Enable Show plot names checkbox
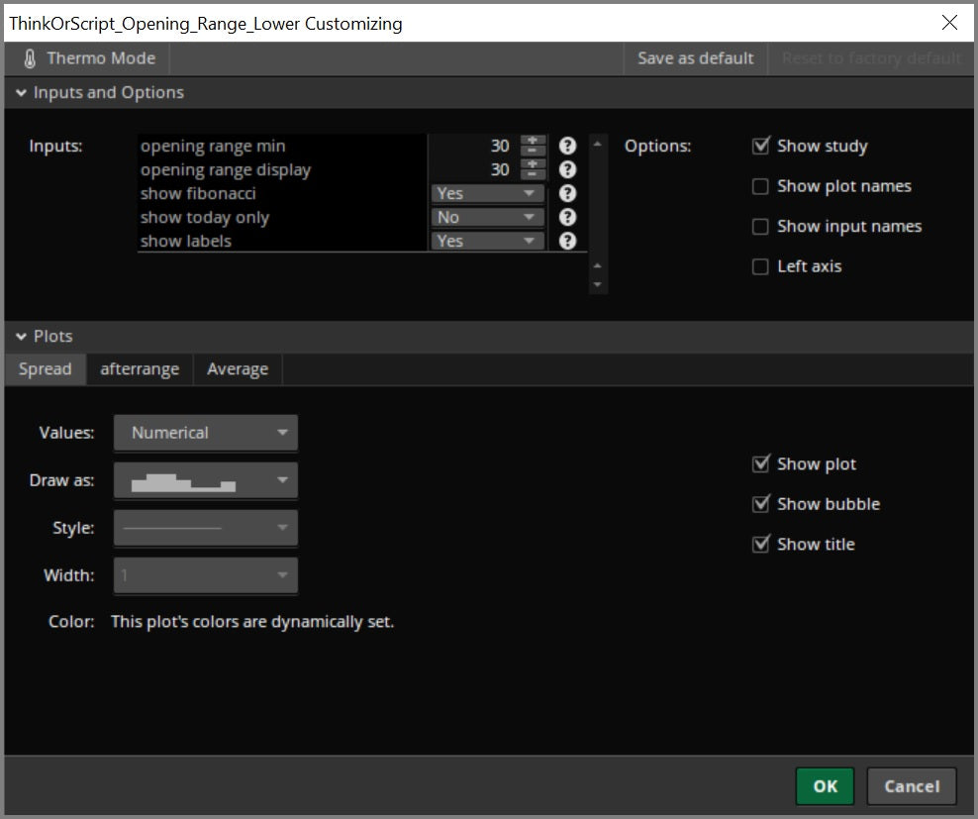 (x=760, y=186)
